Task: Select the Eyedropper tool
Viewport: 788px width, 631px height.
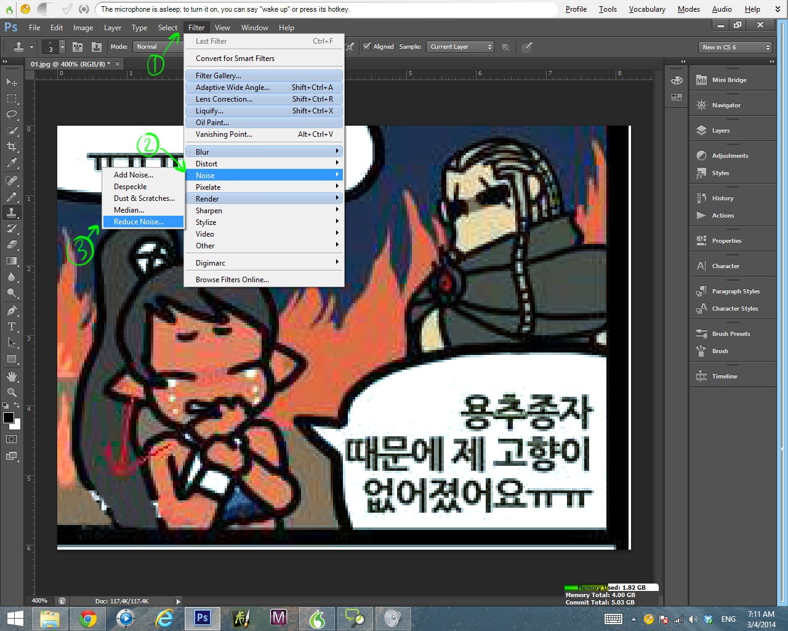Action: click(12, 163)
